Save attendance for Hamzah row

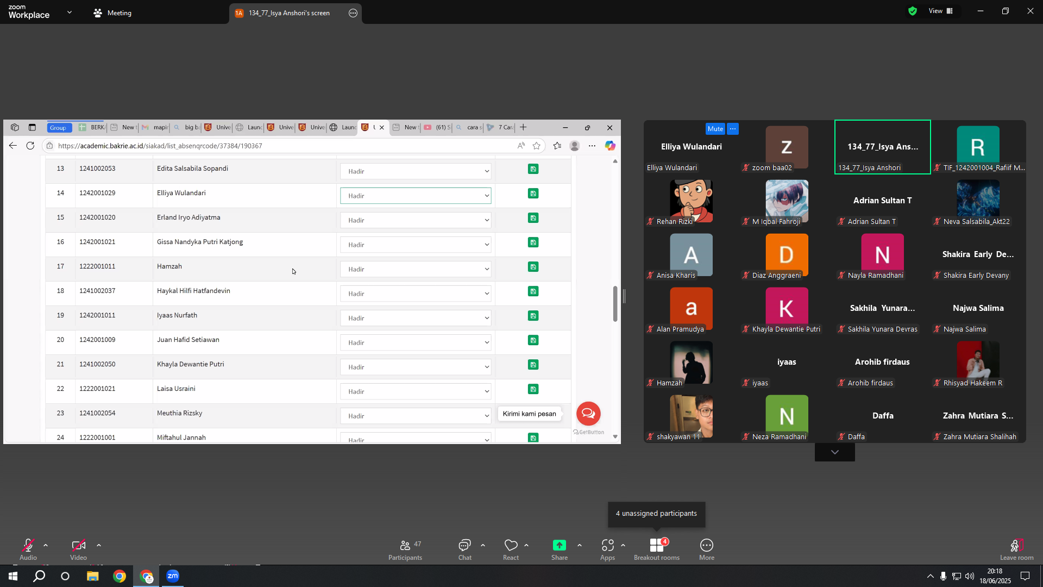(533, 267)
